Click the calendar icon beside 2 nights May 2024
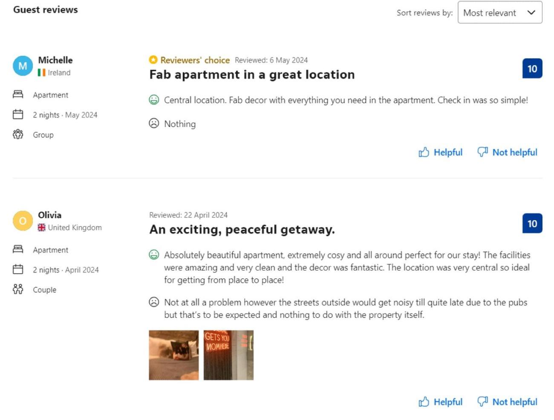Image resolution: width=554 pixels, height=420 pixels. (x=18, y=115)
